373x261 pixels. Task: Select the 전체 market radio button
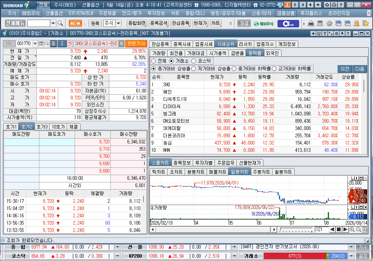click(x=154, y=61)
